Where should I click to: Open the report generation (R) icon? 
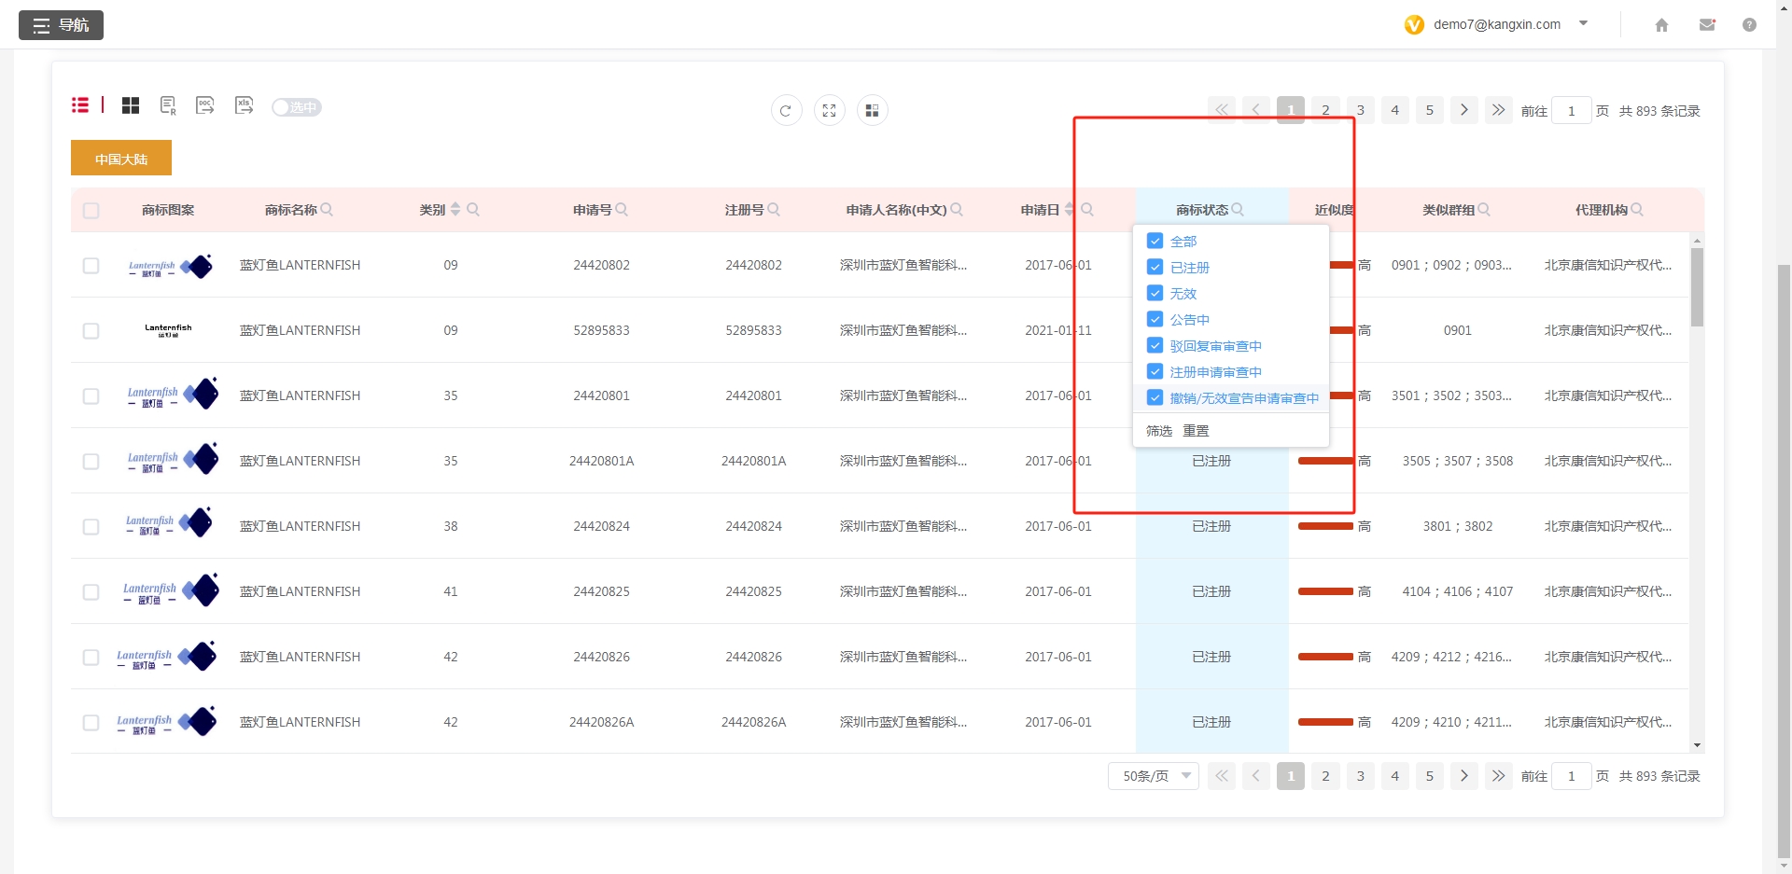(x=168, y=106)
